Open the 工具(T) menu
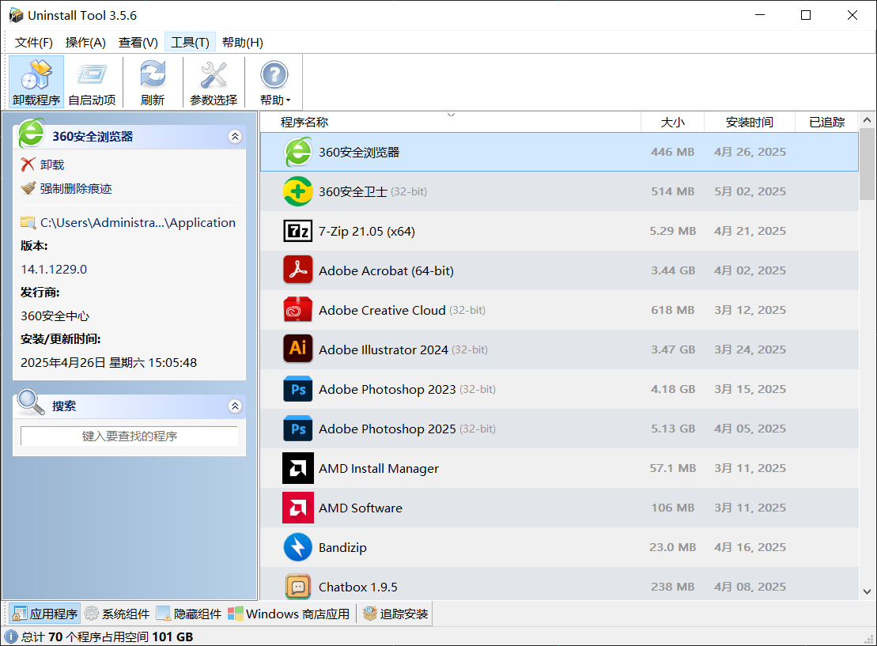This screenshot has height=646, width=877. (x=190, y=43)
